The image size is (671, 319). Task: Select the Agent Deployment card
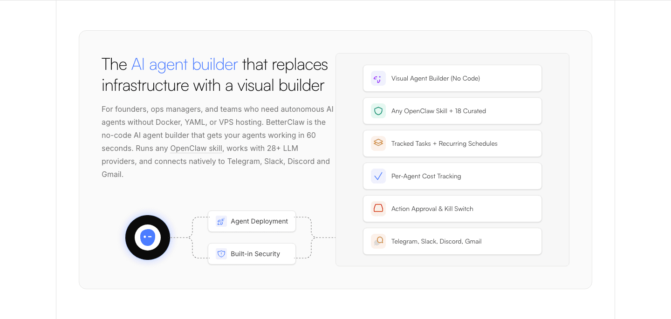point(252,221)
